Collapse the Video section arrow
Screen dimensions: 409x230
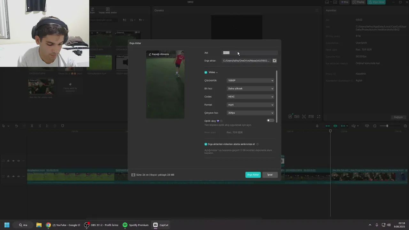(217, 73)
